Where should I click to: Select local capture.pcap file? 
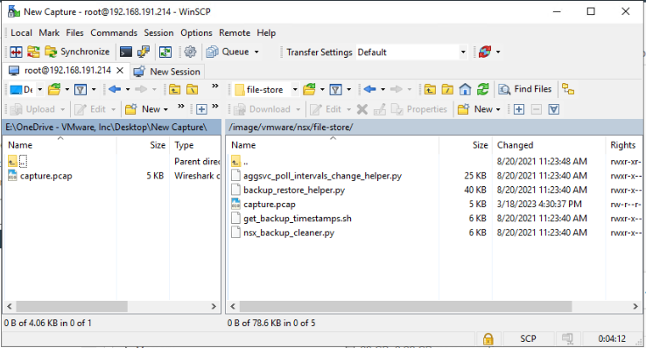(x=46, y=176)
